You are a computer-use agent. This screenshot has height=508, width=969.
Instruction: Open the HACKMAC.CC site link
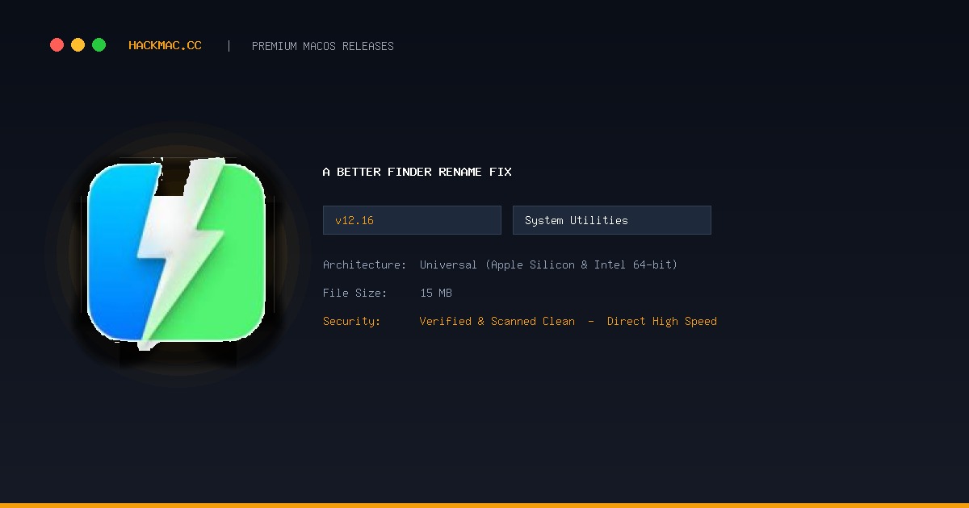[165, 46]
